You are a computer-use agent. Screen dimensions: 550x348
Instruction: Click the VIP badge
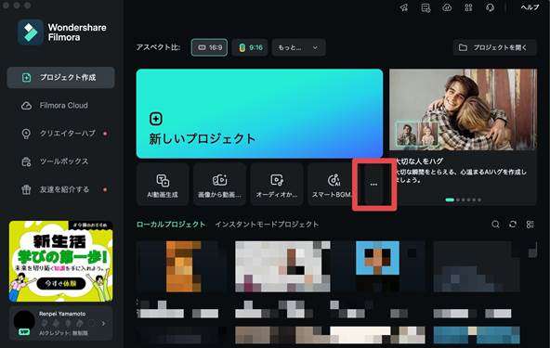[24, 332]
